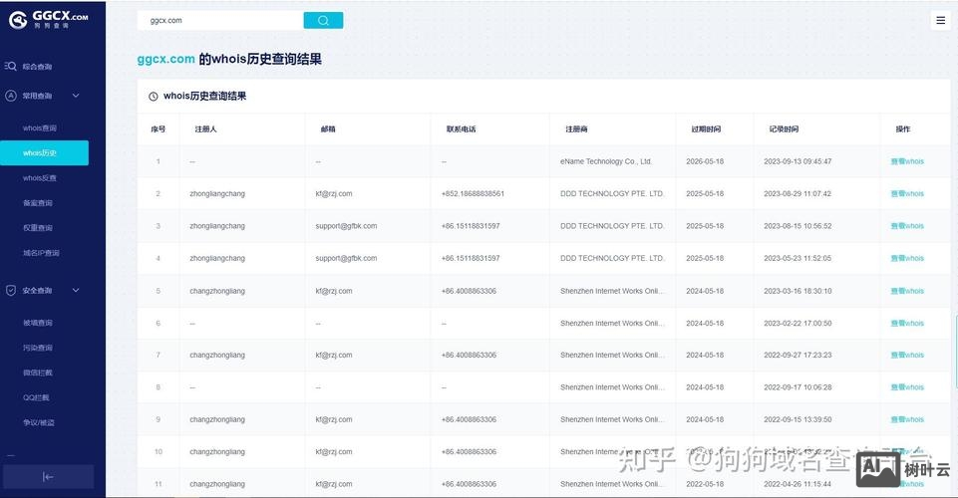Click the ggcx.com link in the heading
The image size is (958, 498).
click(x=166, y=59)
